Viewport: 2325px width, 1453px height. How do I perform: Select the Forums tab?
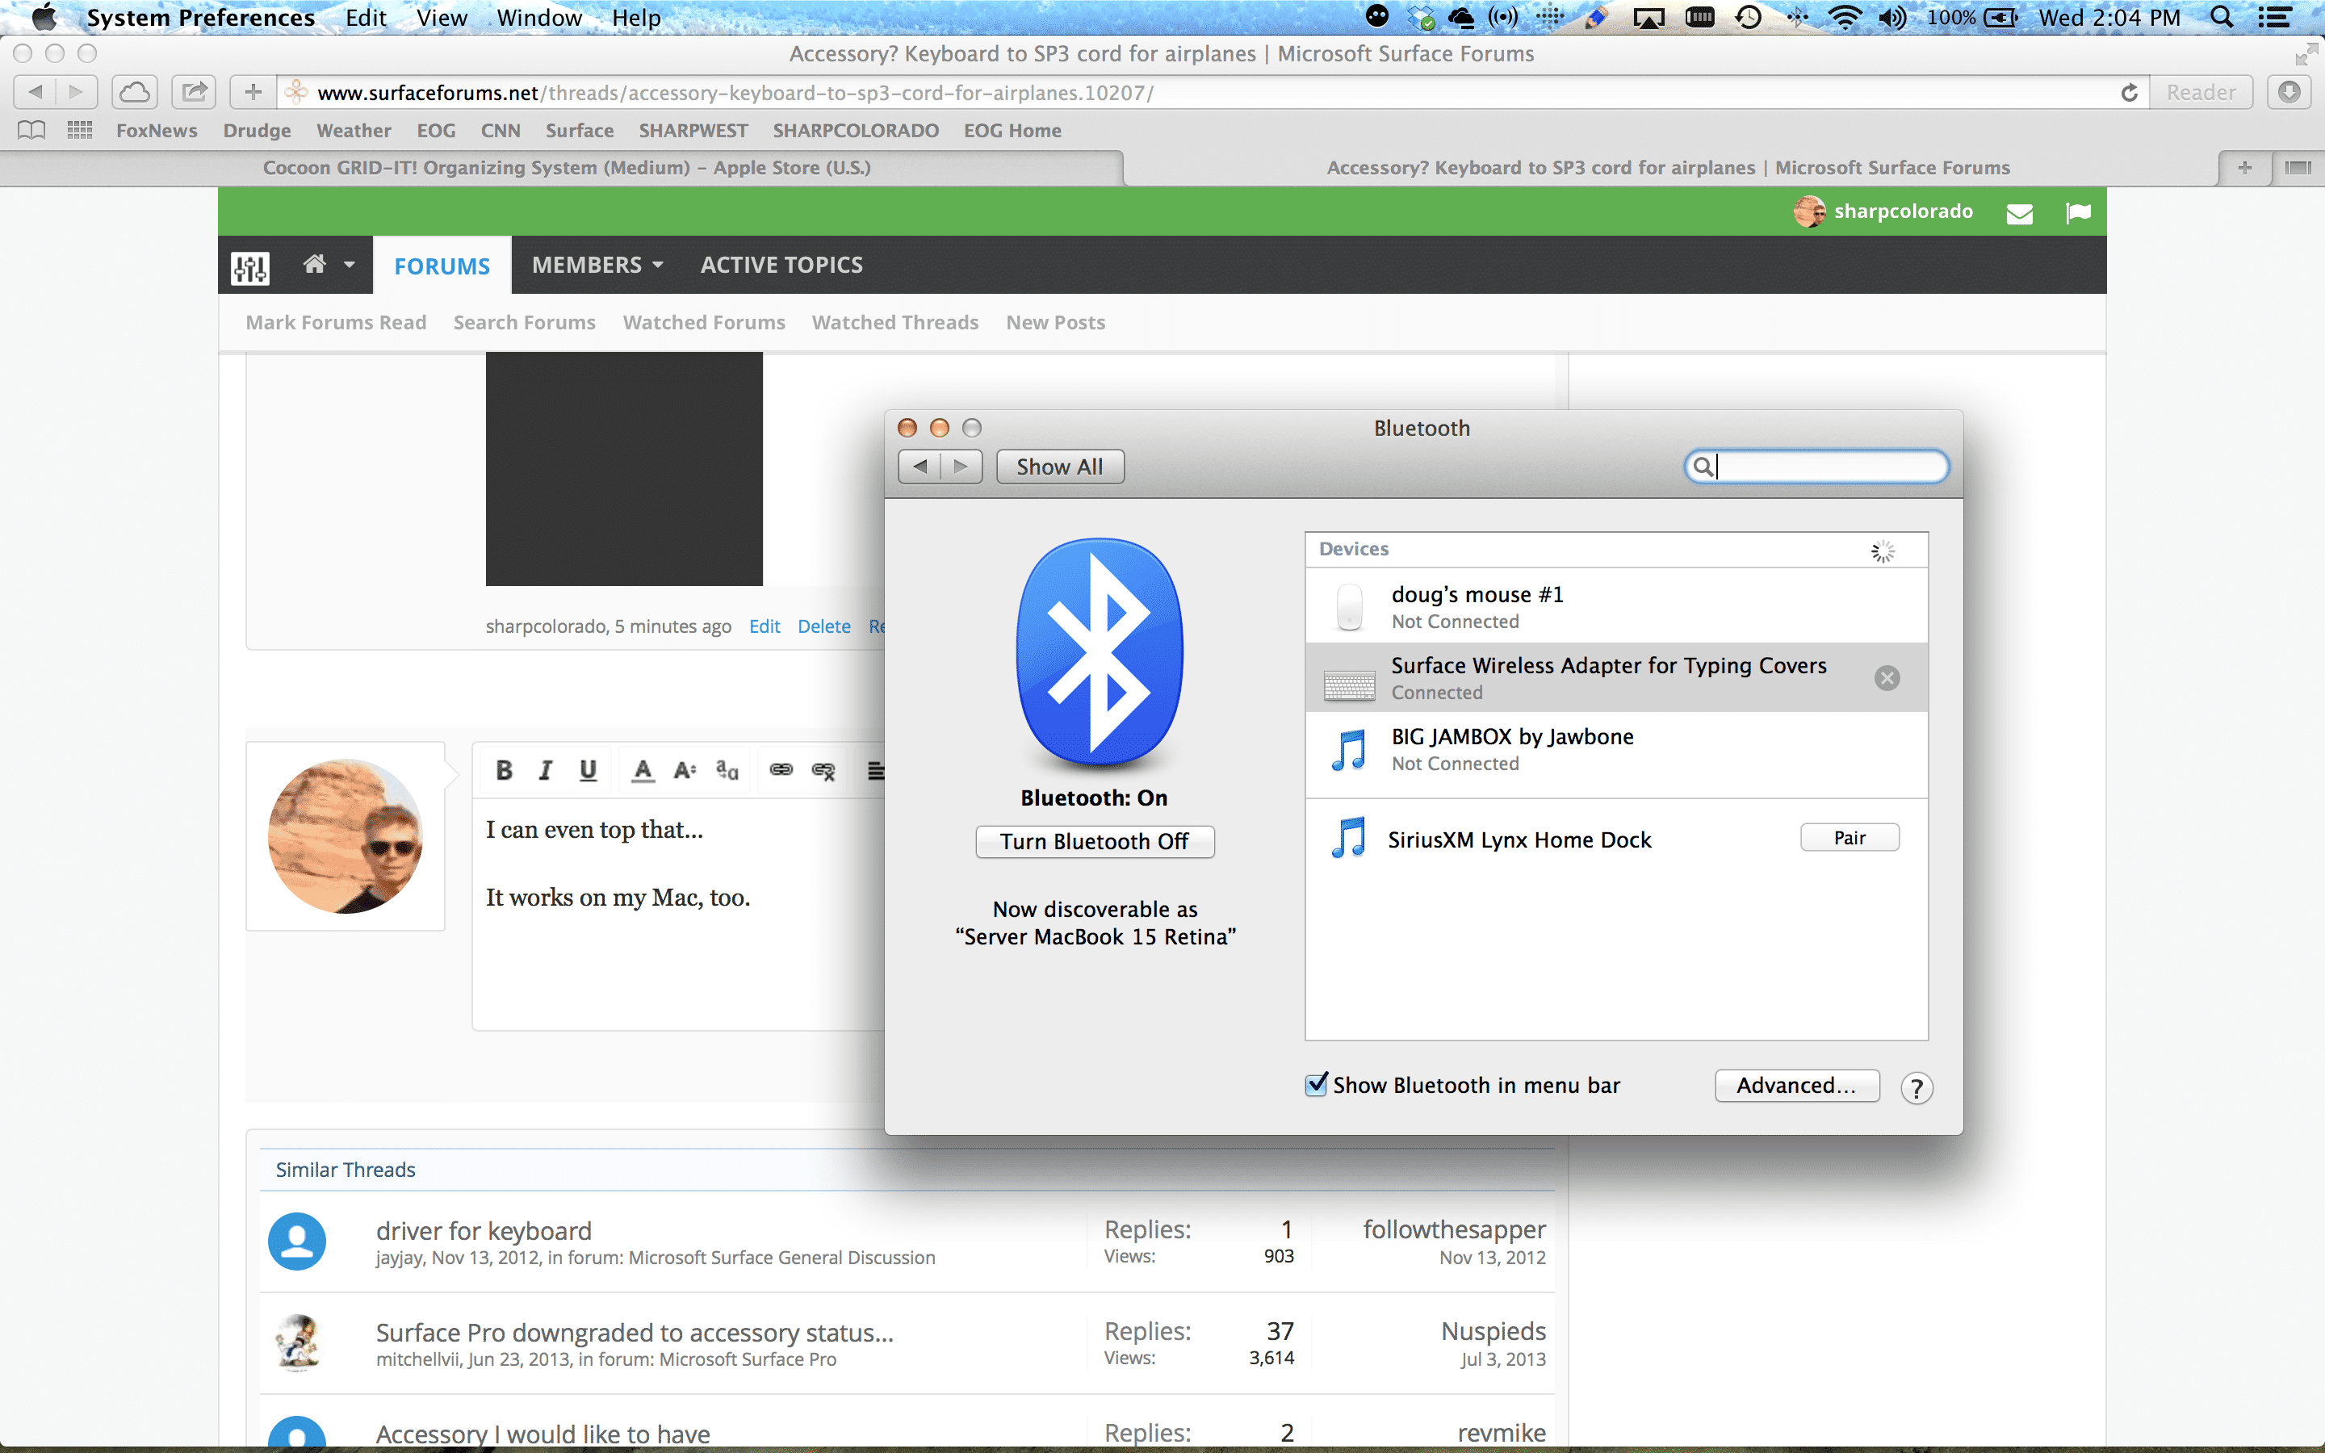click(x=440, y=265)
